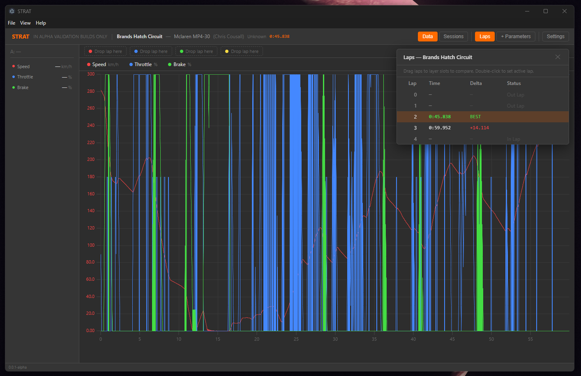
Task: Toggle Throttle trace in chart legend
Action: (143, 64)
